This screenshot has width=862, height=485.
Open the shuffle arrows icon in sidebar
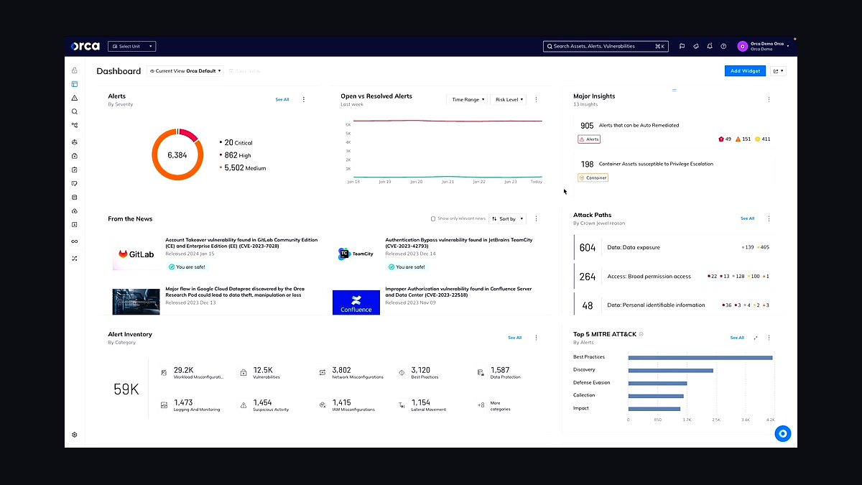(x=75, y=258)
